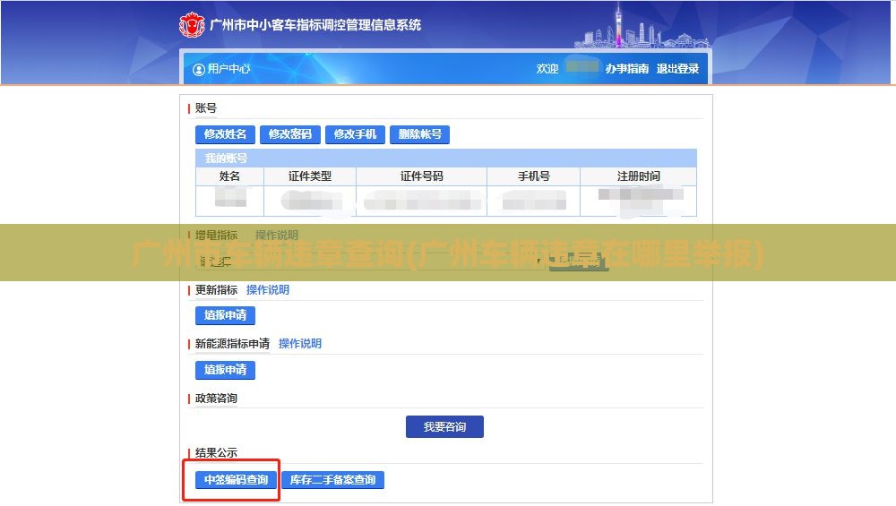This screenshot has height=506, width=896.
Task: Click the city skyline graphic in header
Action: (642, 27)
